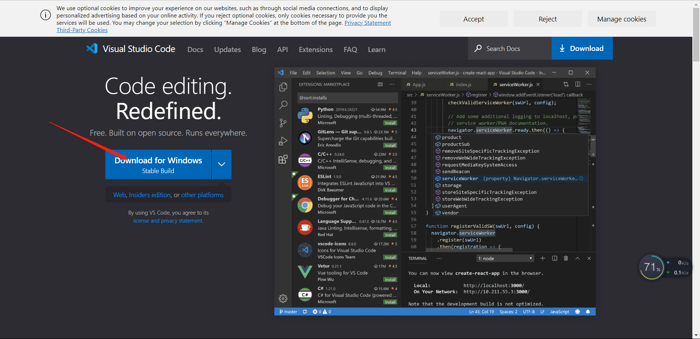This screenshot has width=700, height=339.
Task: Open Explorer icon in the preview activity bar
Action: pos(283,87)
